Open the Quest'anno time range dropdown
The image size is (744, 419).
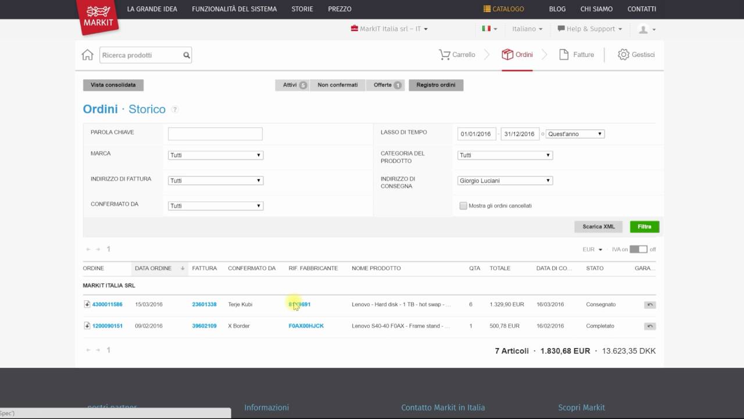[x=575, y=134]
